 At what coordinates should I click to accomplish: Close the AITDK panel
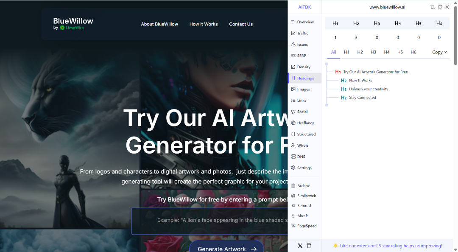pos(447,7)
